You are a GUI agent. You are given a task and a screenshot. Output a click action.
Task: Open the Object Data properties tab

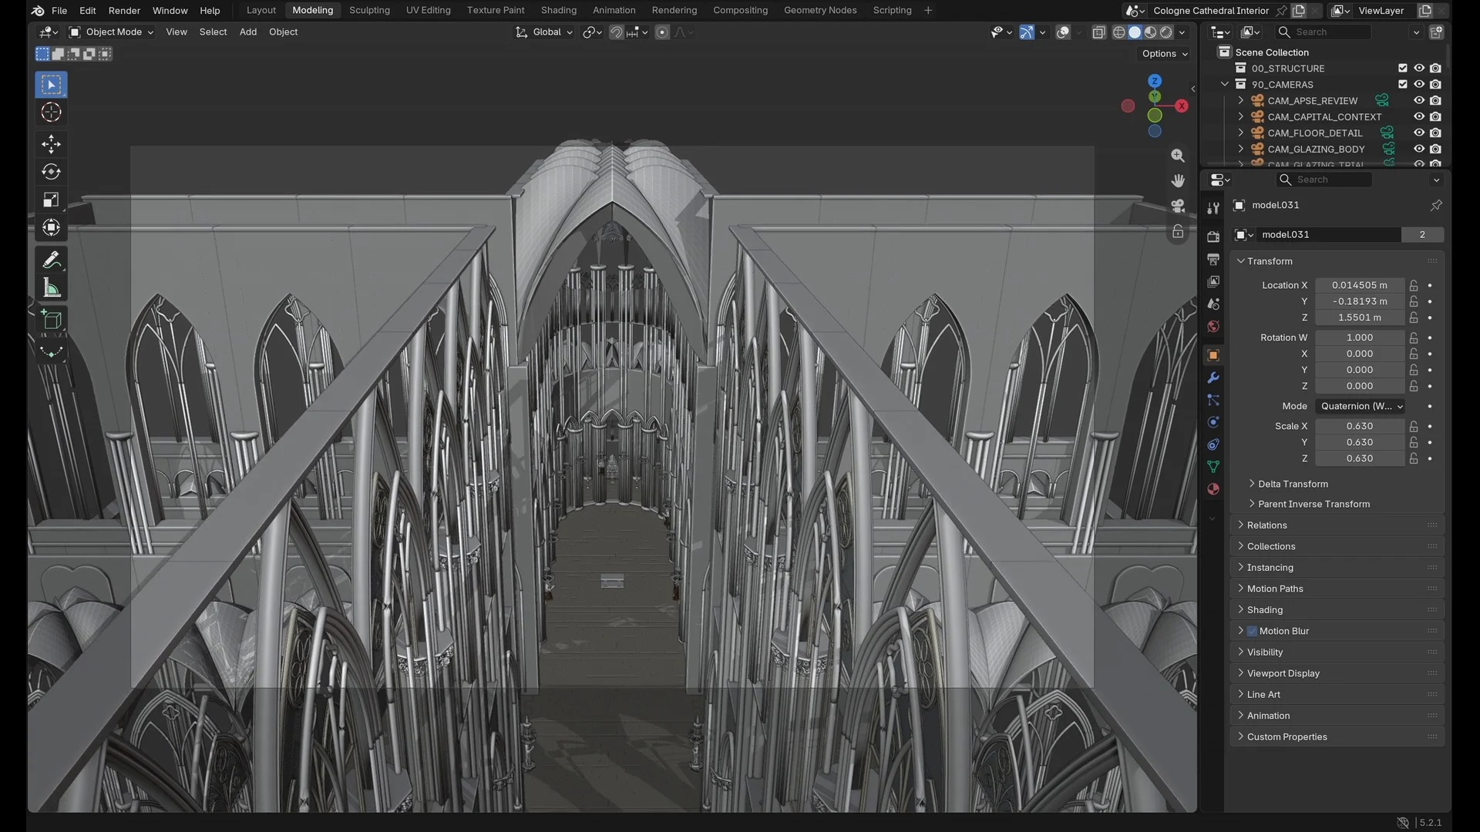tap(1213, 467)
